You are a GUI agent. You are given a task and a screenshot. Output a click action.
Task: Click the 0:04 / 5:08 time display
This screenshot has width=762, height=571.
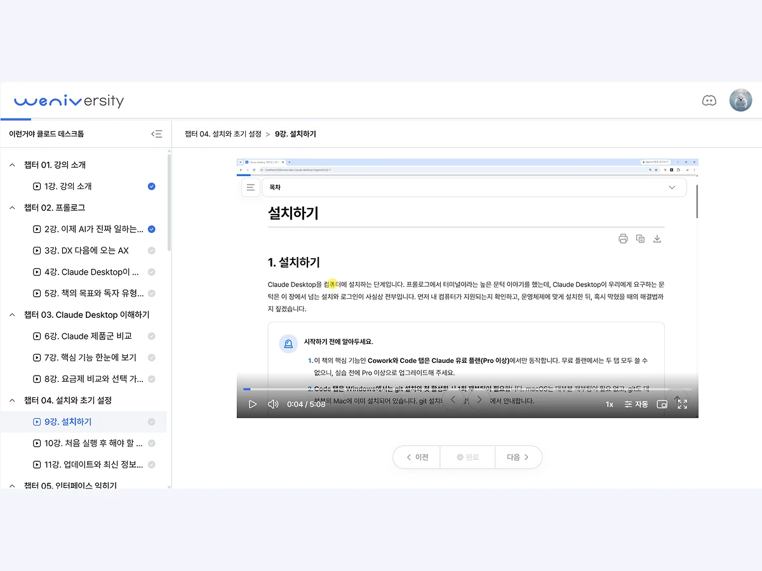[306, 404]
